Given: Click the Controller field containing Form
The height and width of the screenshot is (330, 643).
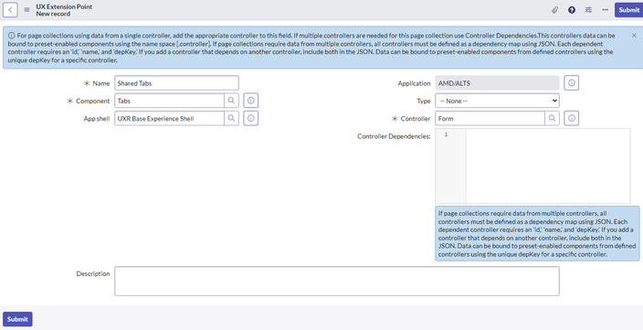Looking at the screenshot, I should click(x=490, y=118).
